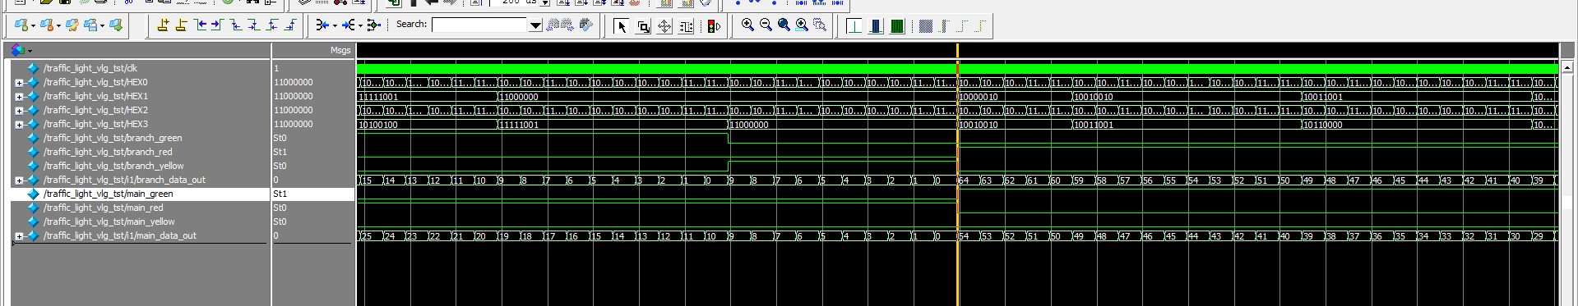Click the Zoom In magnifier icon
The width and height of the screenshot is (1578, 306).
click(747, 25)
